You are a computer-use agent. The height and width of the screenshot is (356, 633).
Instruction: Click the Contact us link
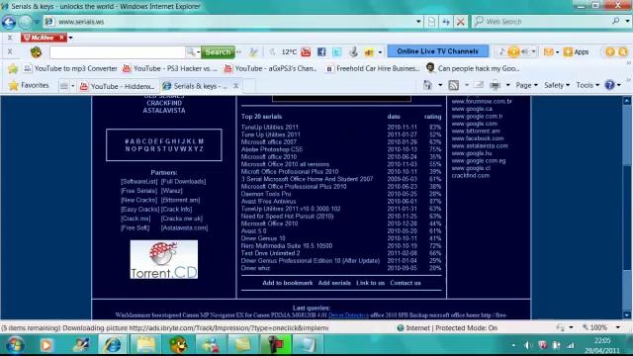(x=406, y=283)
